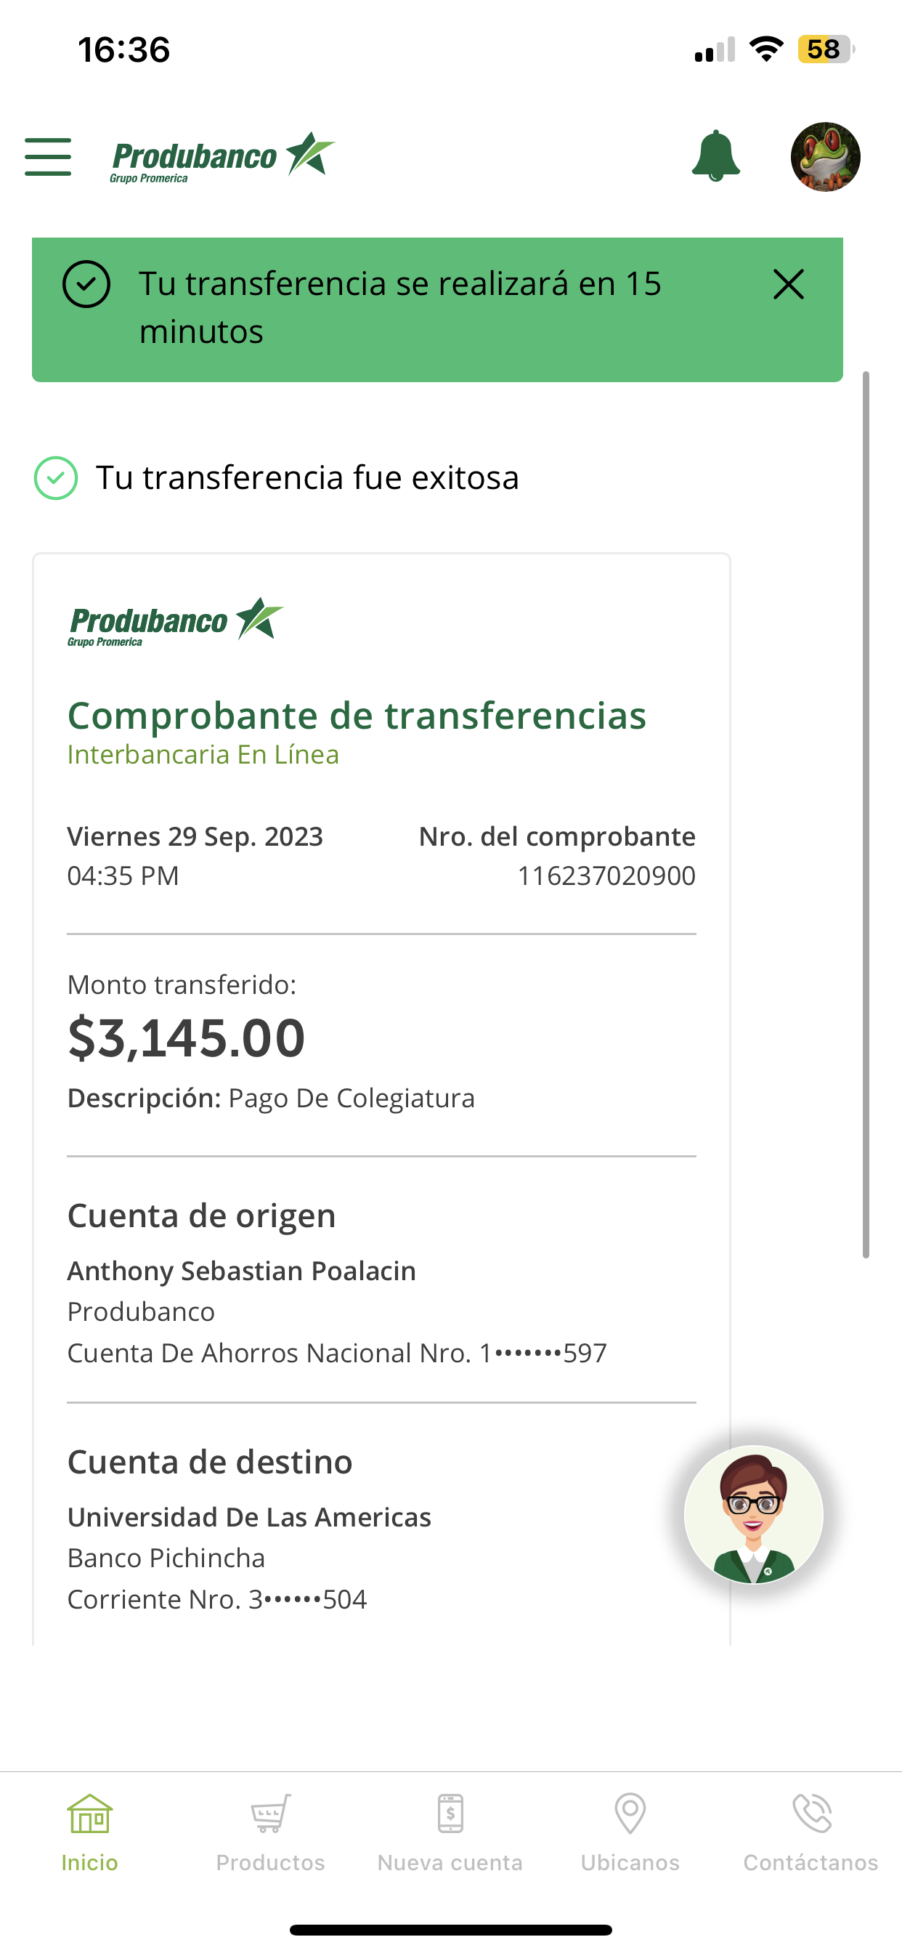Screen dimensions: 902x1953
Task: Open the hamburger menu
Action: click(x=48, y=157)
